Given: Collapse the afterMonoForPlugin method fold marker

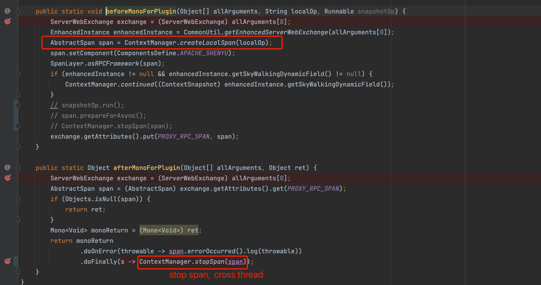Looking at the screenshot, I should point(18,168).
